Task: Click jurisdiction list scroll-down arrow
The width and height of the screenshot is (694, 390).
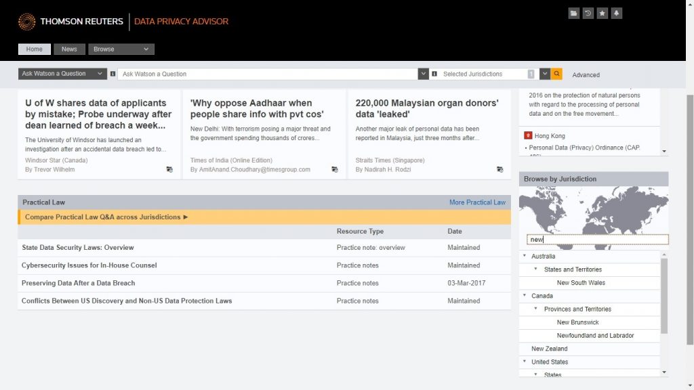Action: coord(664,372)
